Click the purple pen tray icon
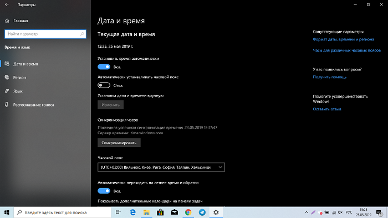The width and height of the screenshot is (388, 218). click(x=313, y=212)
